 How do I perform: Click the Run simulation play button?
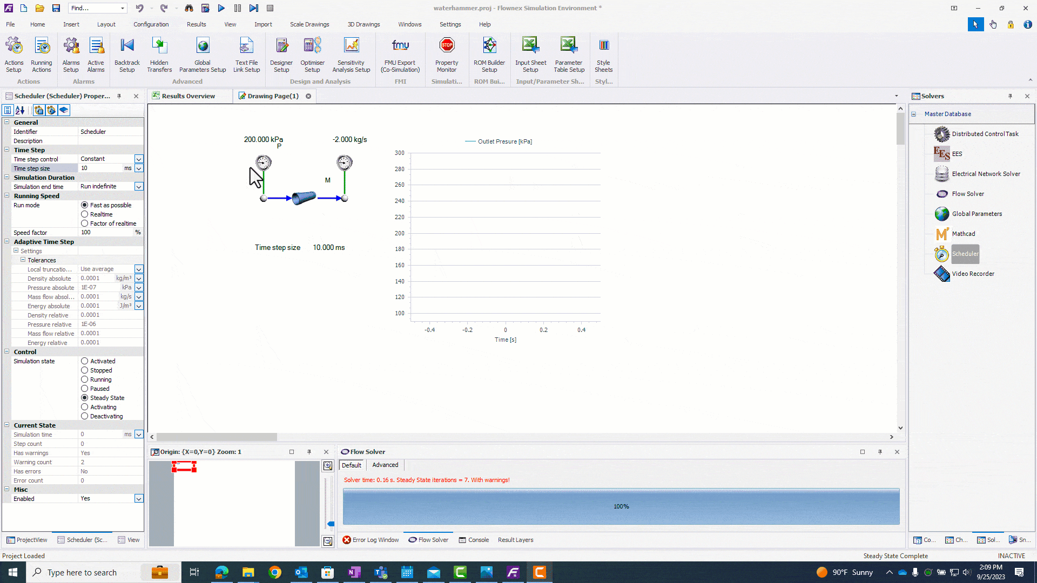pyautogui.click(x=221, y=8)
